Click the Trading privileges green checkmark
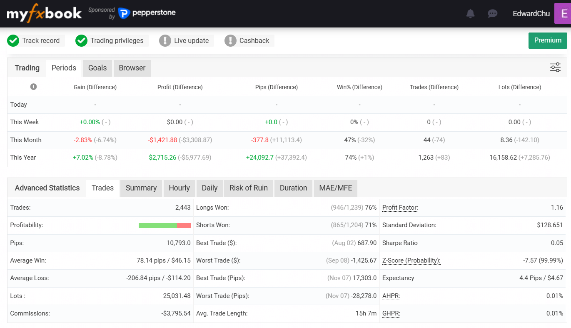 click(x=81, y=40)
